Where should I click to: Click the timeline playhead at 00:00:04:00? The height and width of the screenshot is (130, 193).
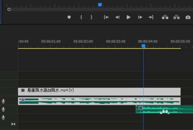(143, 46)
